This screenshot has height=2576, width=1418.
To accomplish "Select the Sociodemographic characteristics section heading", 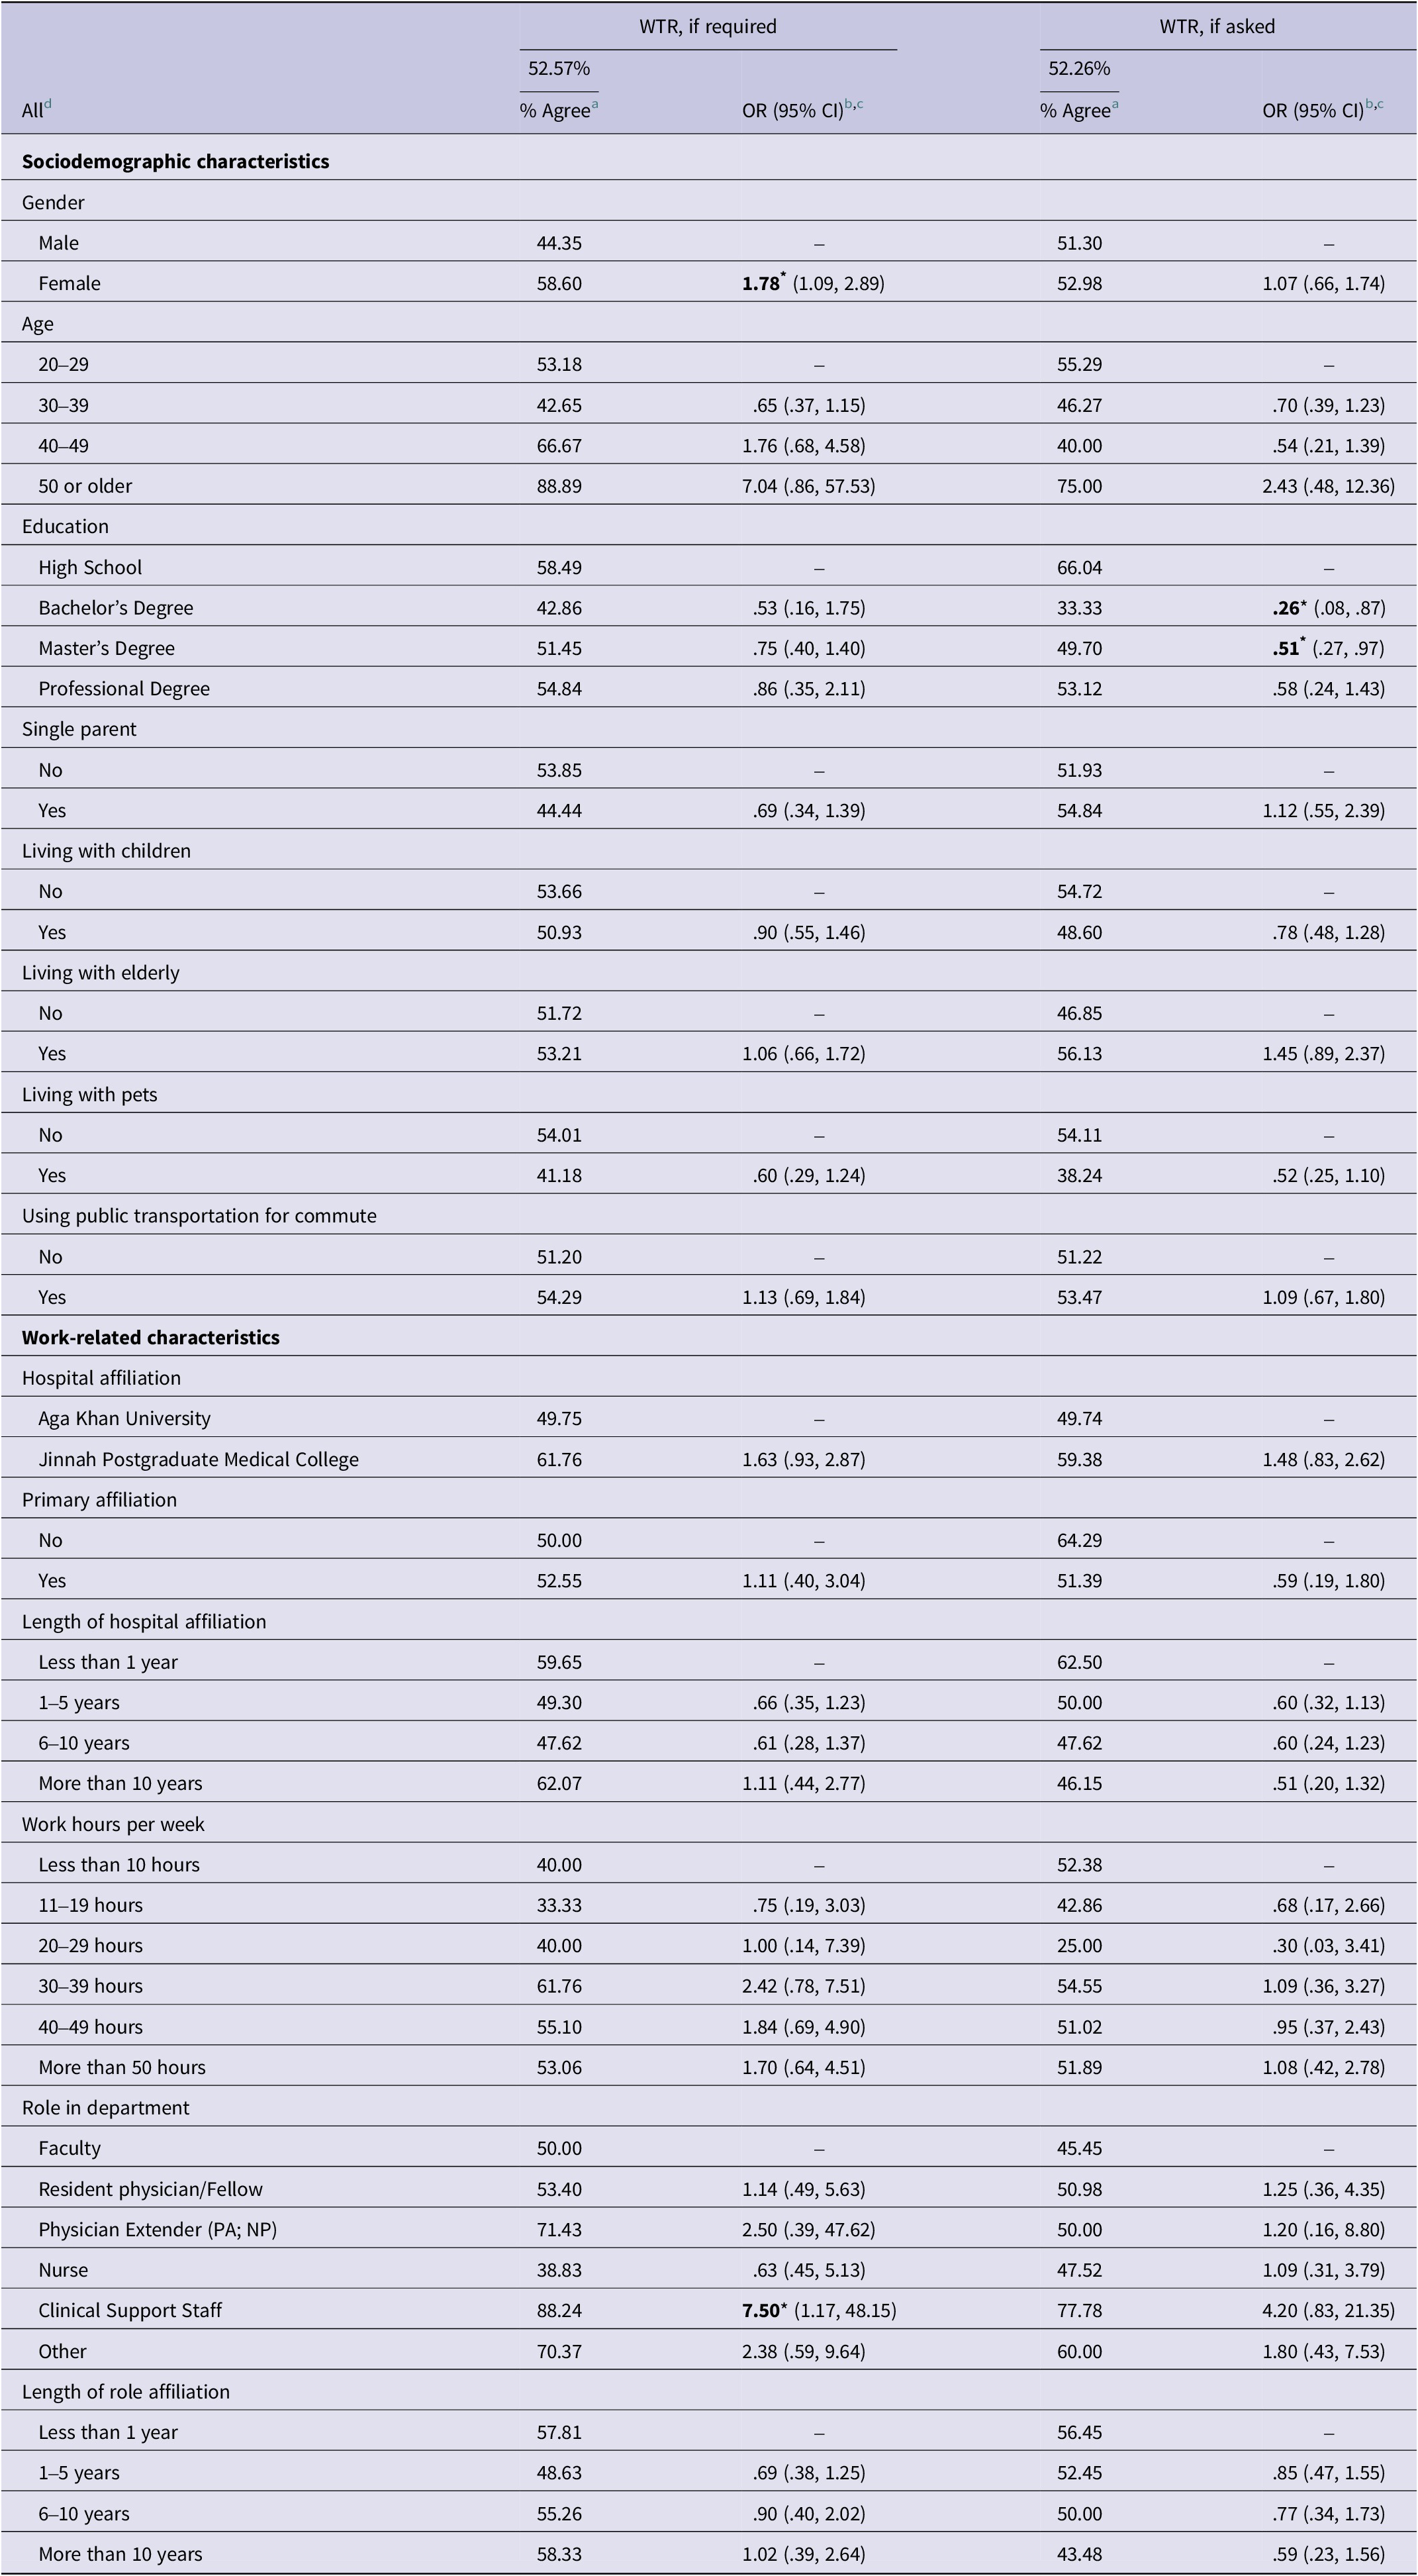I will [175, 161].
